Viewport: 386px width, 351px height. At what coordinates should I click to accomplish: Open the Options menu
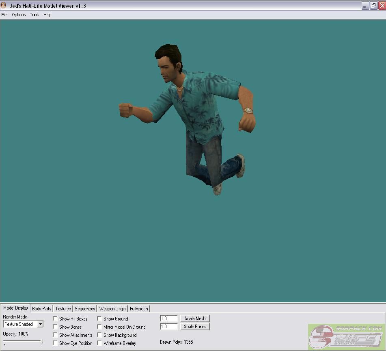(x=19, y=15)
